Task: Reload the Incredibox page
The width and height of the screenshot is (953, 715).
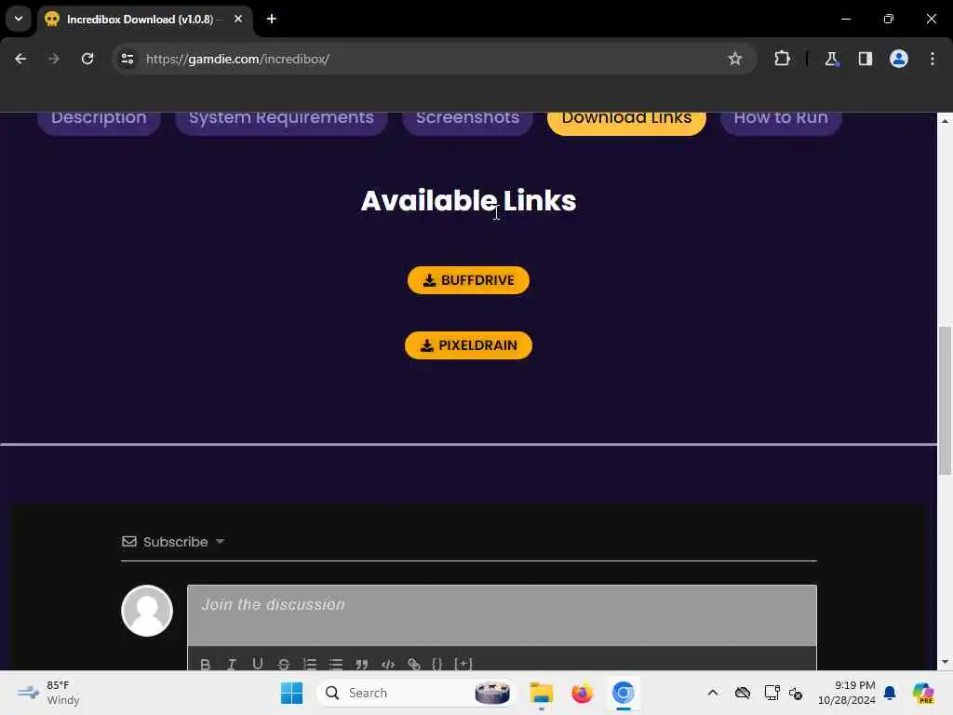Action: (87, 59)
